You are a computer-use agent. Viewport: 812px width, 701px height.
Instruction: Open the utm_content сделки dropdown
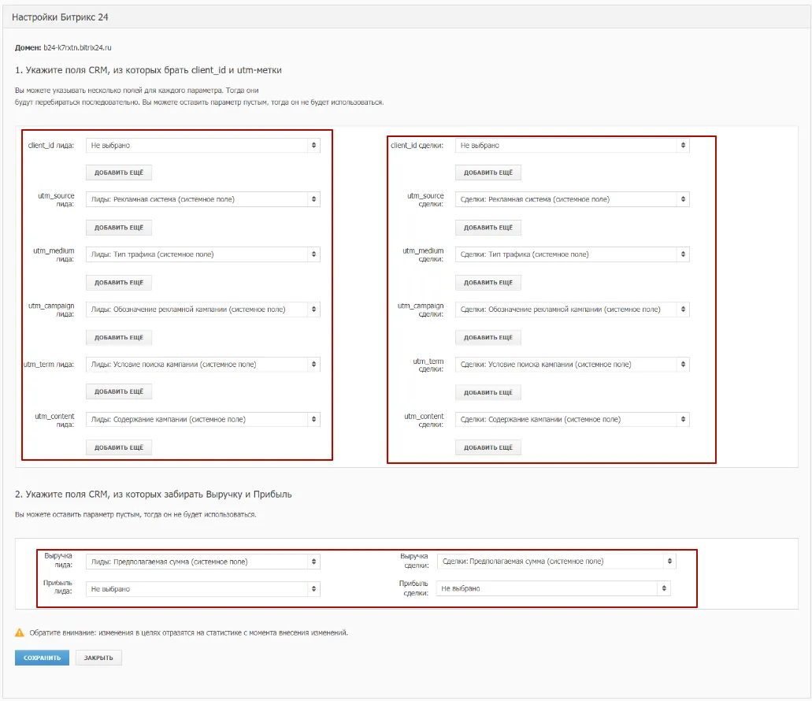573,419
